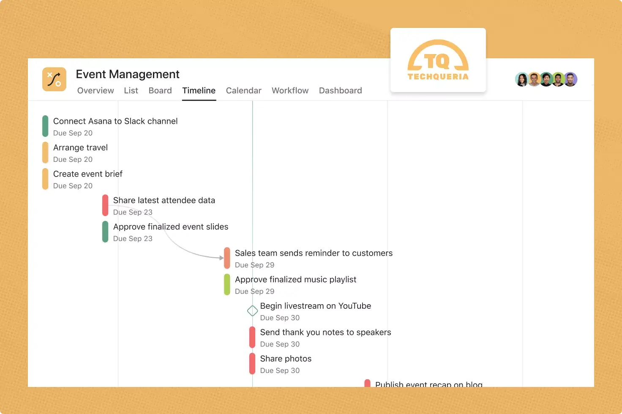Click the Techqueria TQ logo

pyautogui.click(x=438, y=59)
